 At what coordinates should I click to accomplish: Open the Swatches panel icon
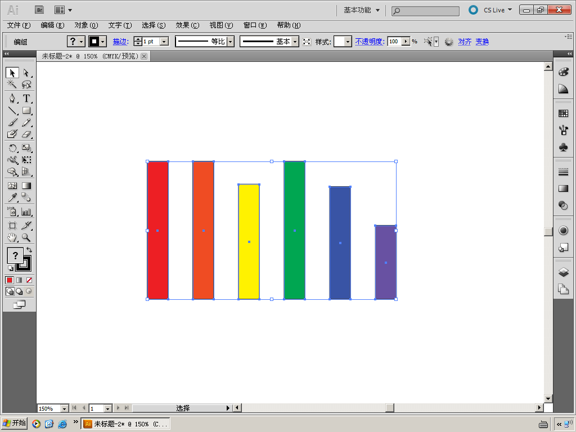pos(563,113)
